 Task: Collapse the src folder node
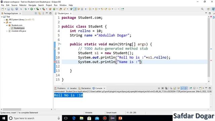[4, 23]
